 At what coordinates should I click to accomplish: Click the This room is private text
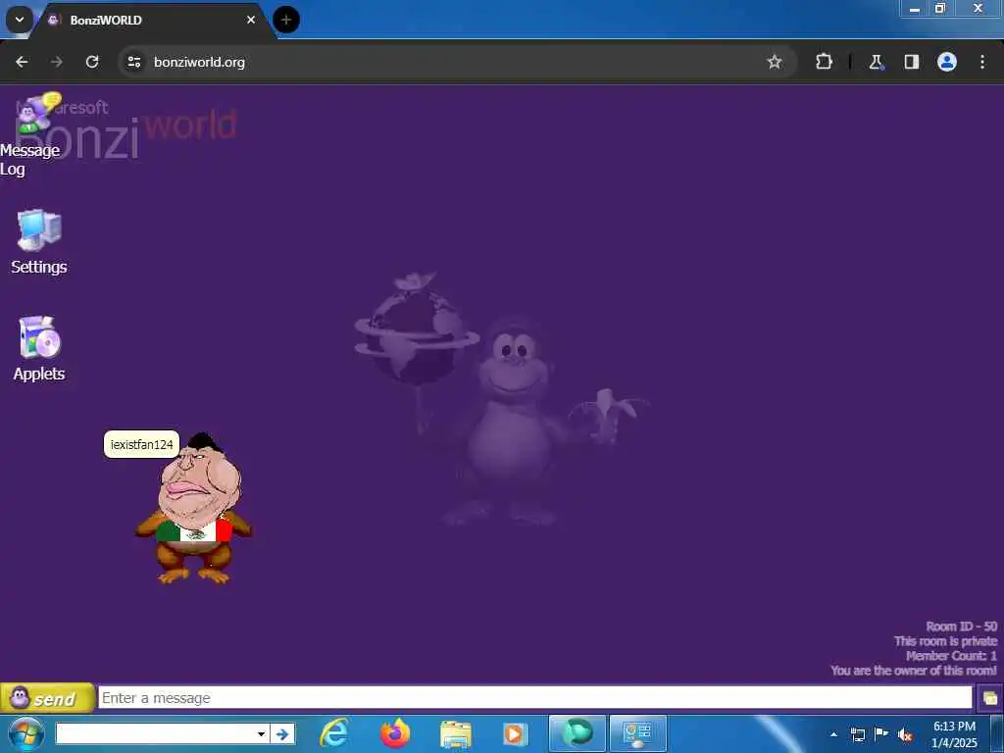945,641
